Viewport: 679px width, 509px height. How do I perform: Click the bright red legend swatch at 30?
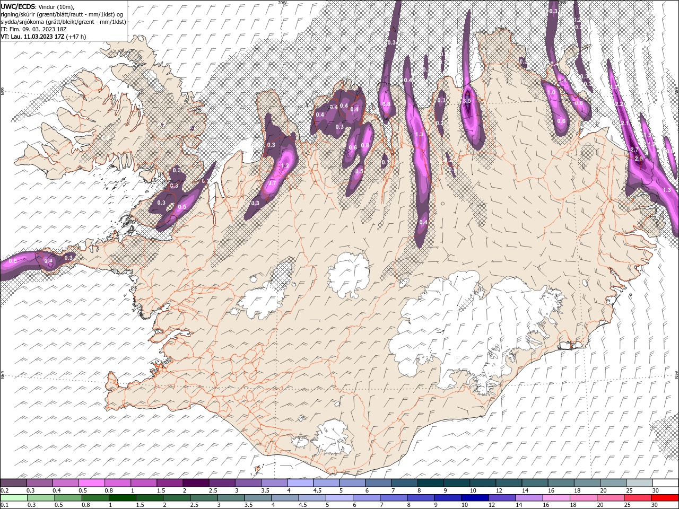coord(665,498)
